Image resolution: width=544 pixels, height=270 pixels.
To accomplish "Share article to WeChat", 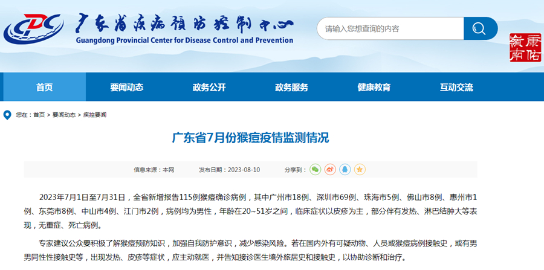I will coord(315,170).
